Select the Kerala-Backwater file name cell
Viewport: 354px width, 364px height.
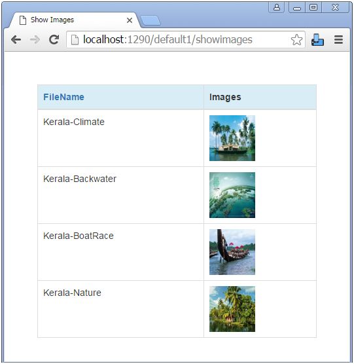[x=120, y=195]
